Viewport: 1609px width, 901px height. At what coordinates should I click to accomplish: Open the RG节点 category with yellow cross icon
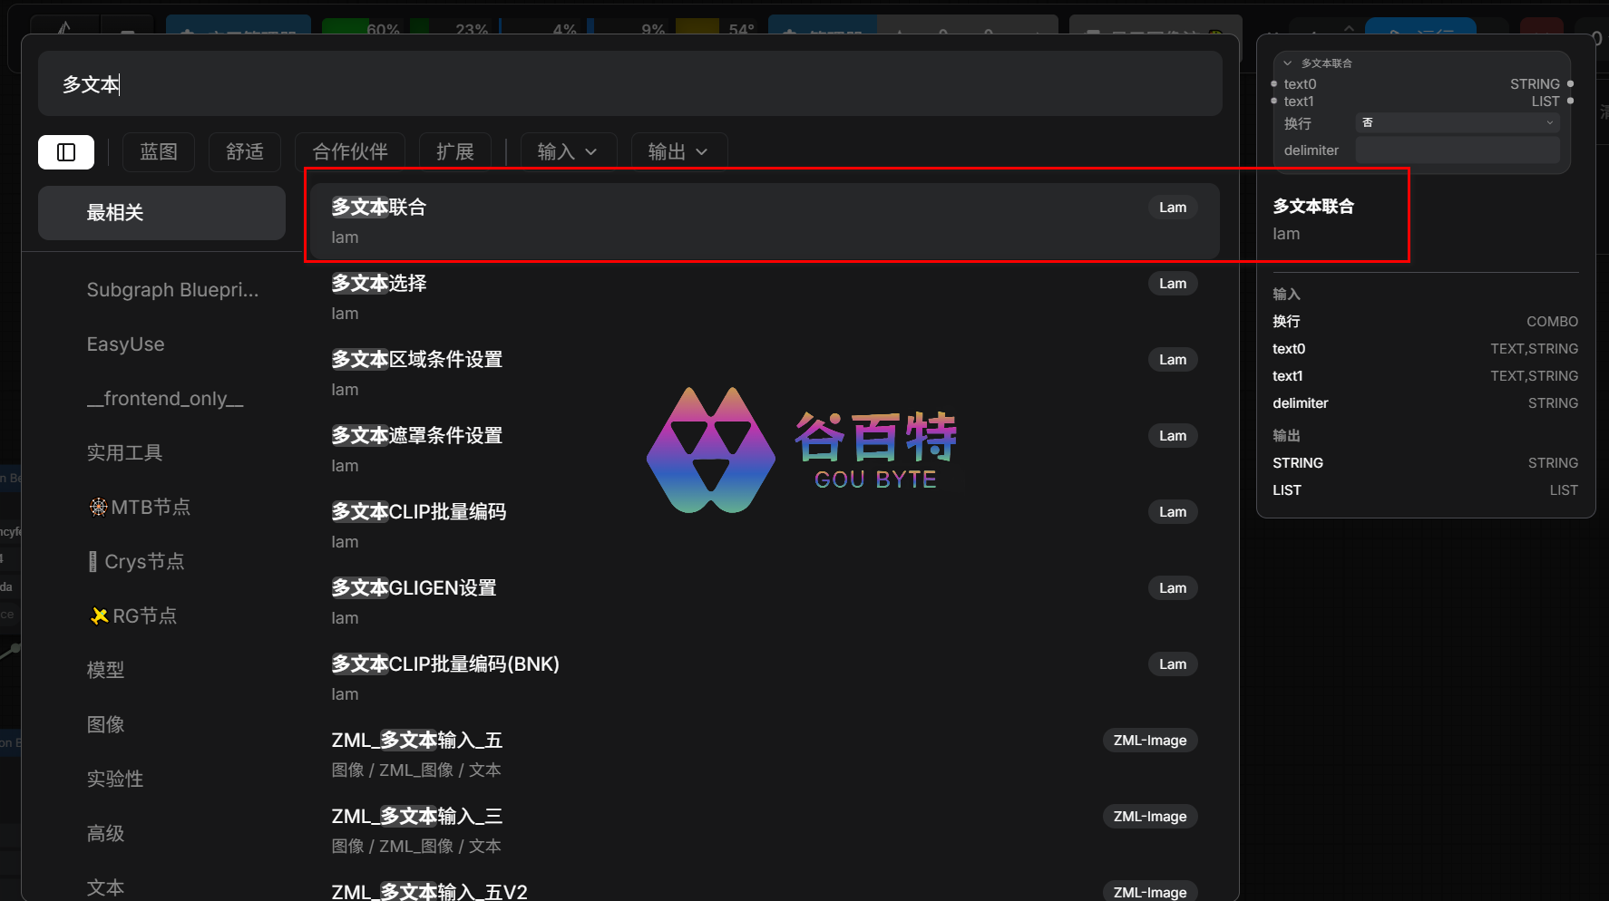[x=134, y=615]
